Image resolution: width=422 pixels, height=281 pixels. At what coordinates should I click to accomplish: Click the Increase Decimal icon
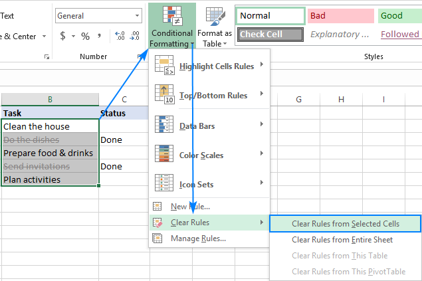[x=120, y=36]
